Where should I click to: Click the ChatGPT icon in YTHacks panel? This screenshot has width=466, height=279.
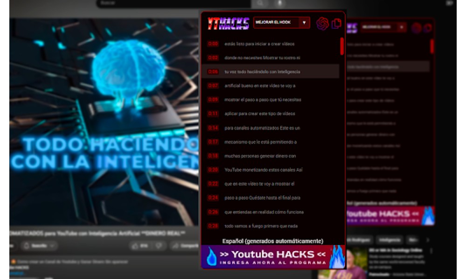point(322,23)
